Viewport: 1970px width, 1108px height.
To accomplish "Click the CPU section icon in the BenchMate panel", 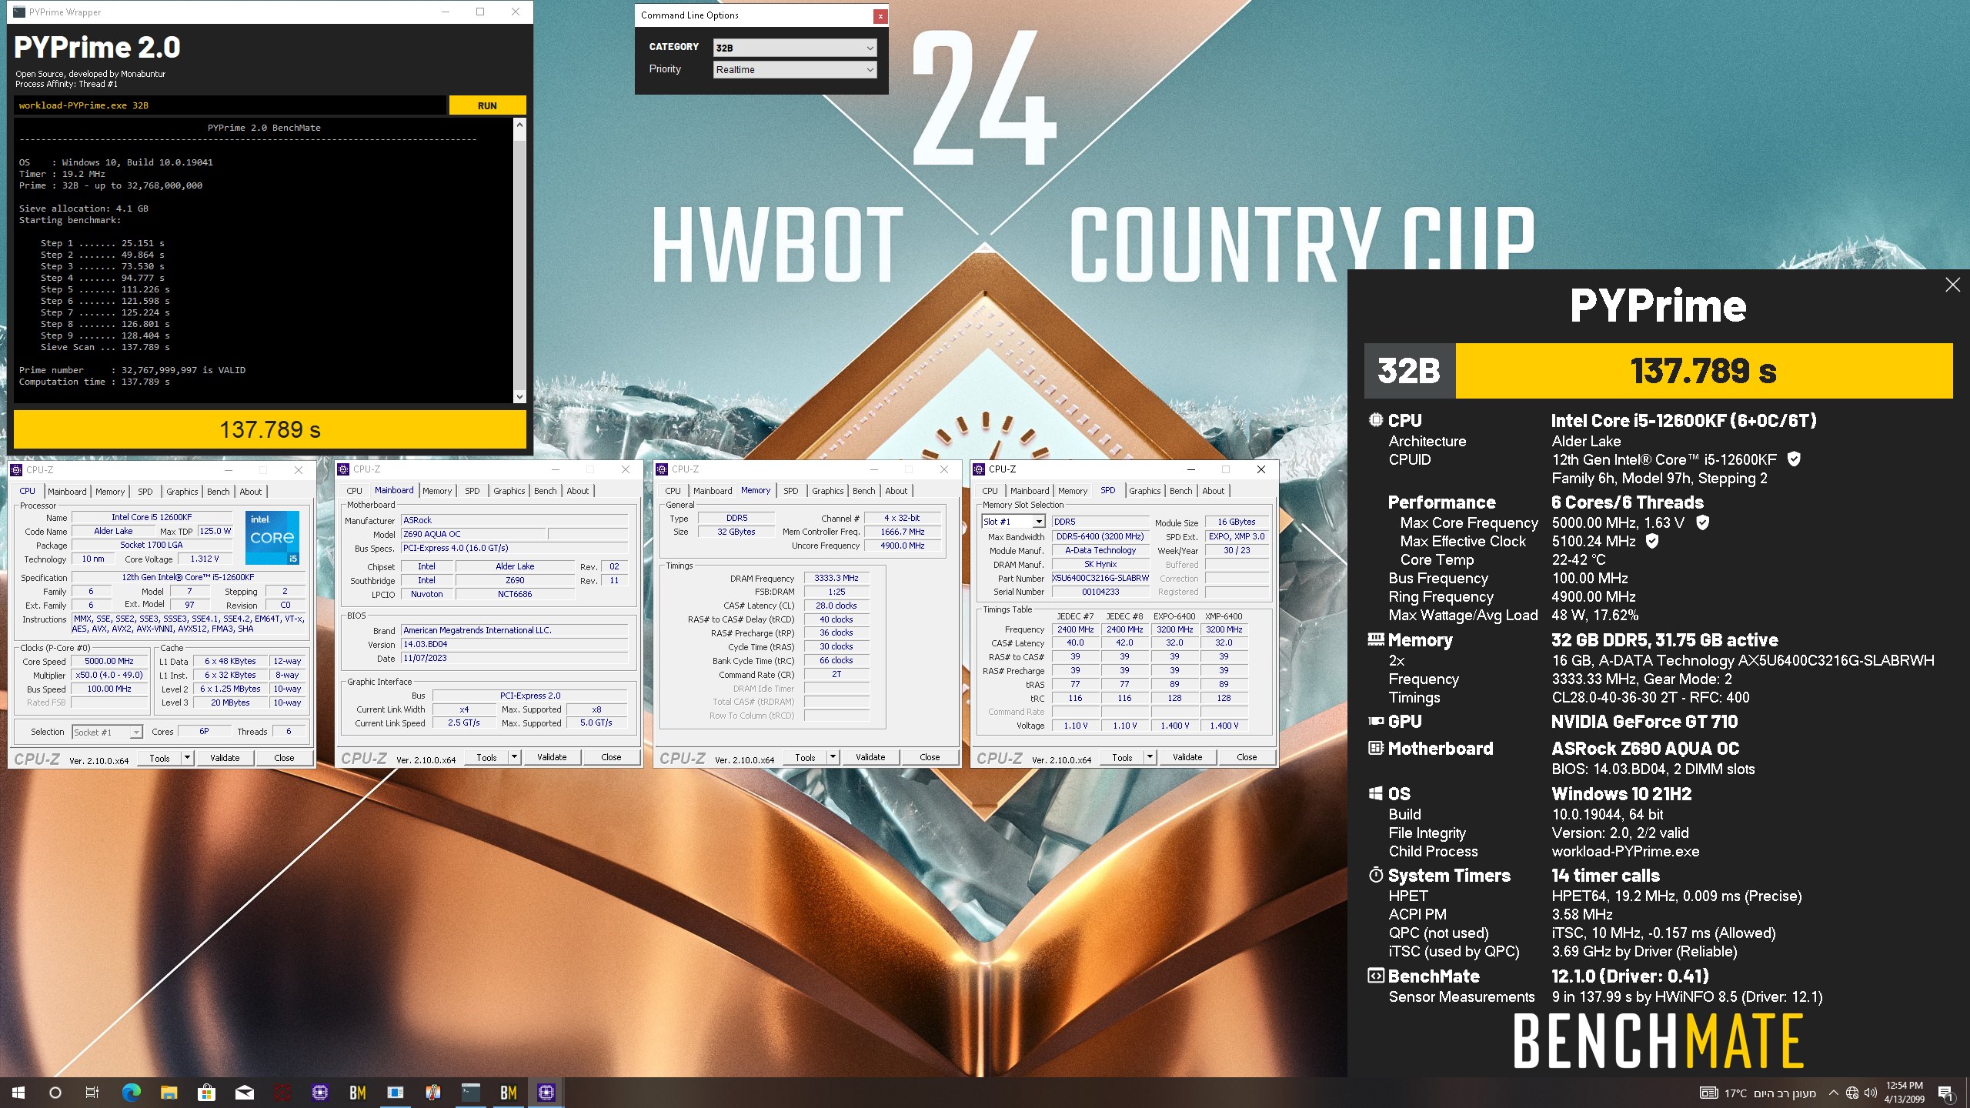I will tap(1376, 420).
